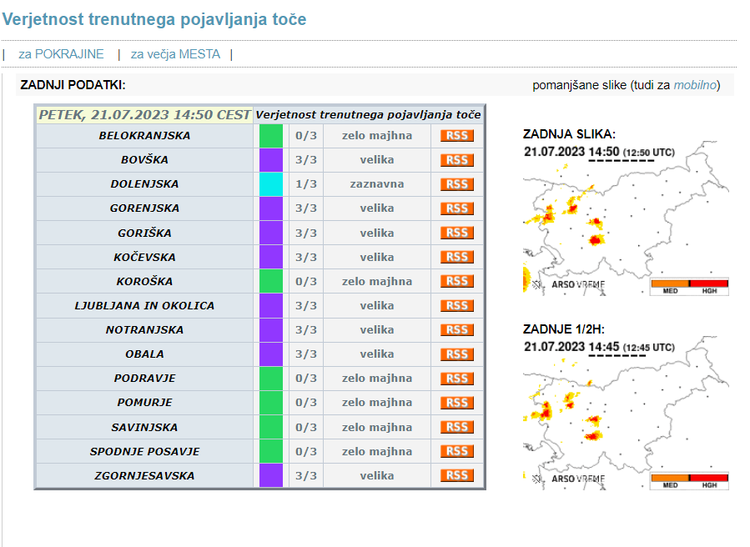
Task: Open the Zgornjesavska RSS feed
Action: pyautogui.click(x=456, y=475)
